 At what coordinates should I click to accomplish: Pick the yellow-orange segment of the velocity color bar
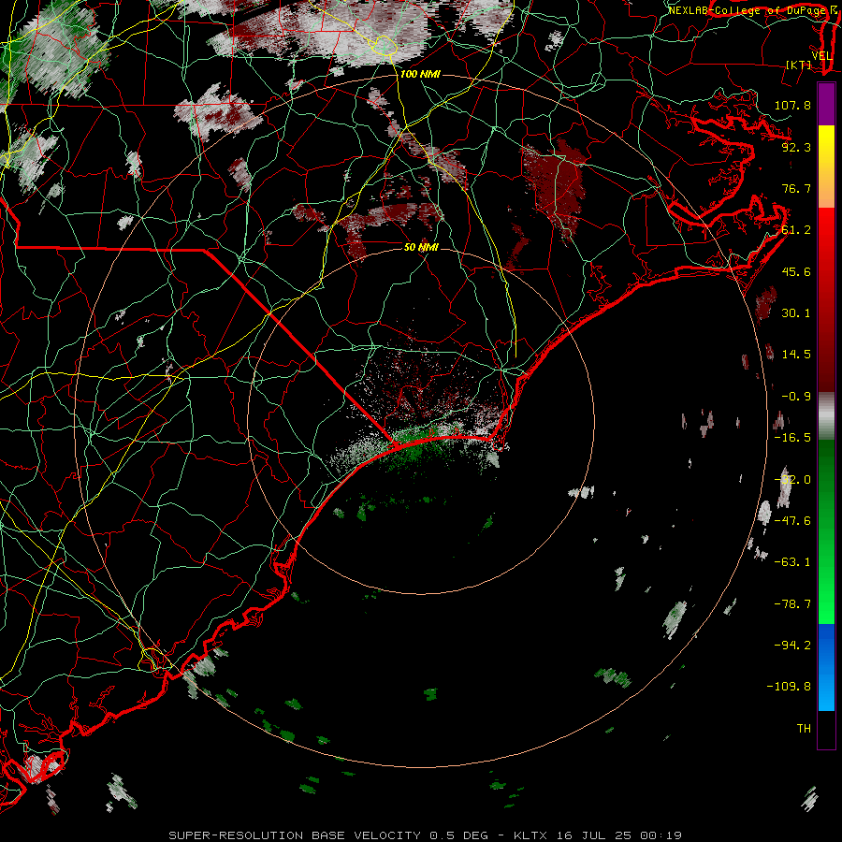(826, 167)
